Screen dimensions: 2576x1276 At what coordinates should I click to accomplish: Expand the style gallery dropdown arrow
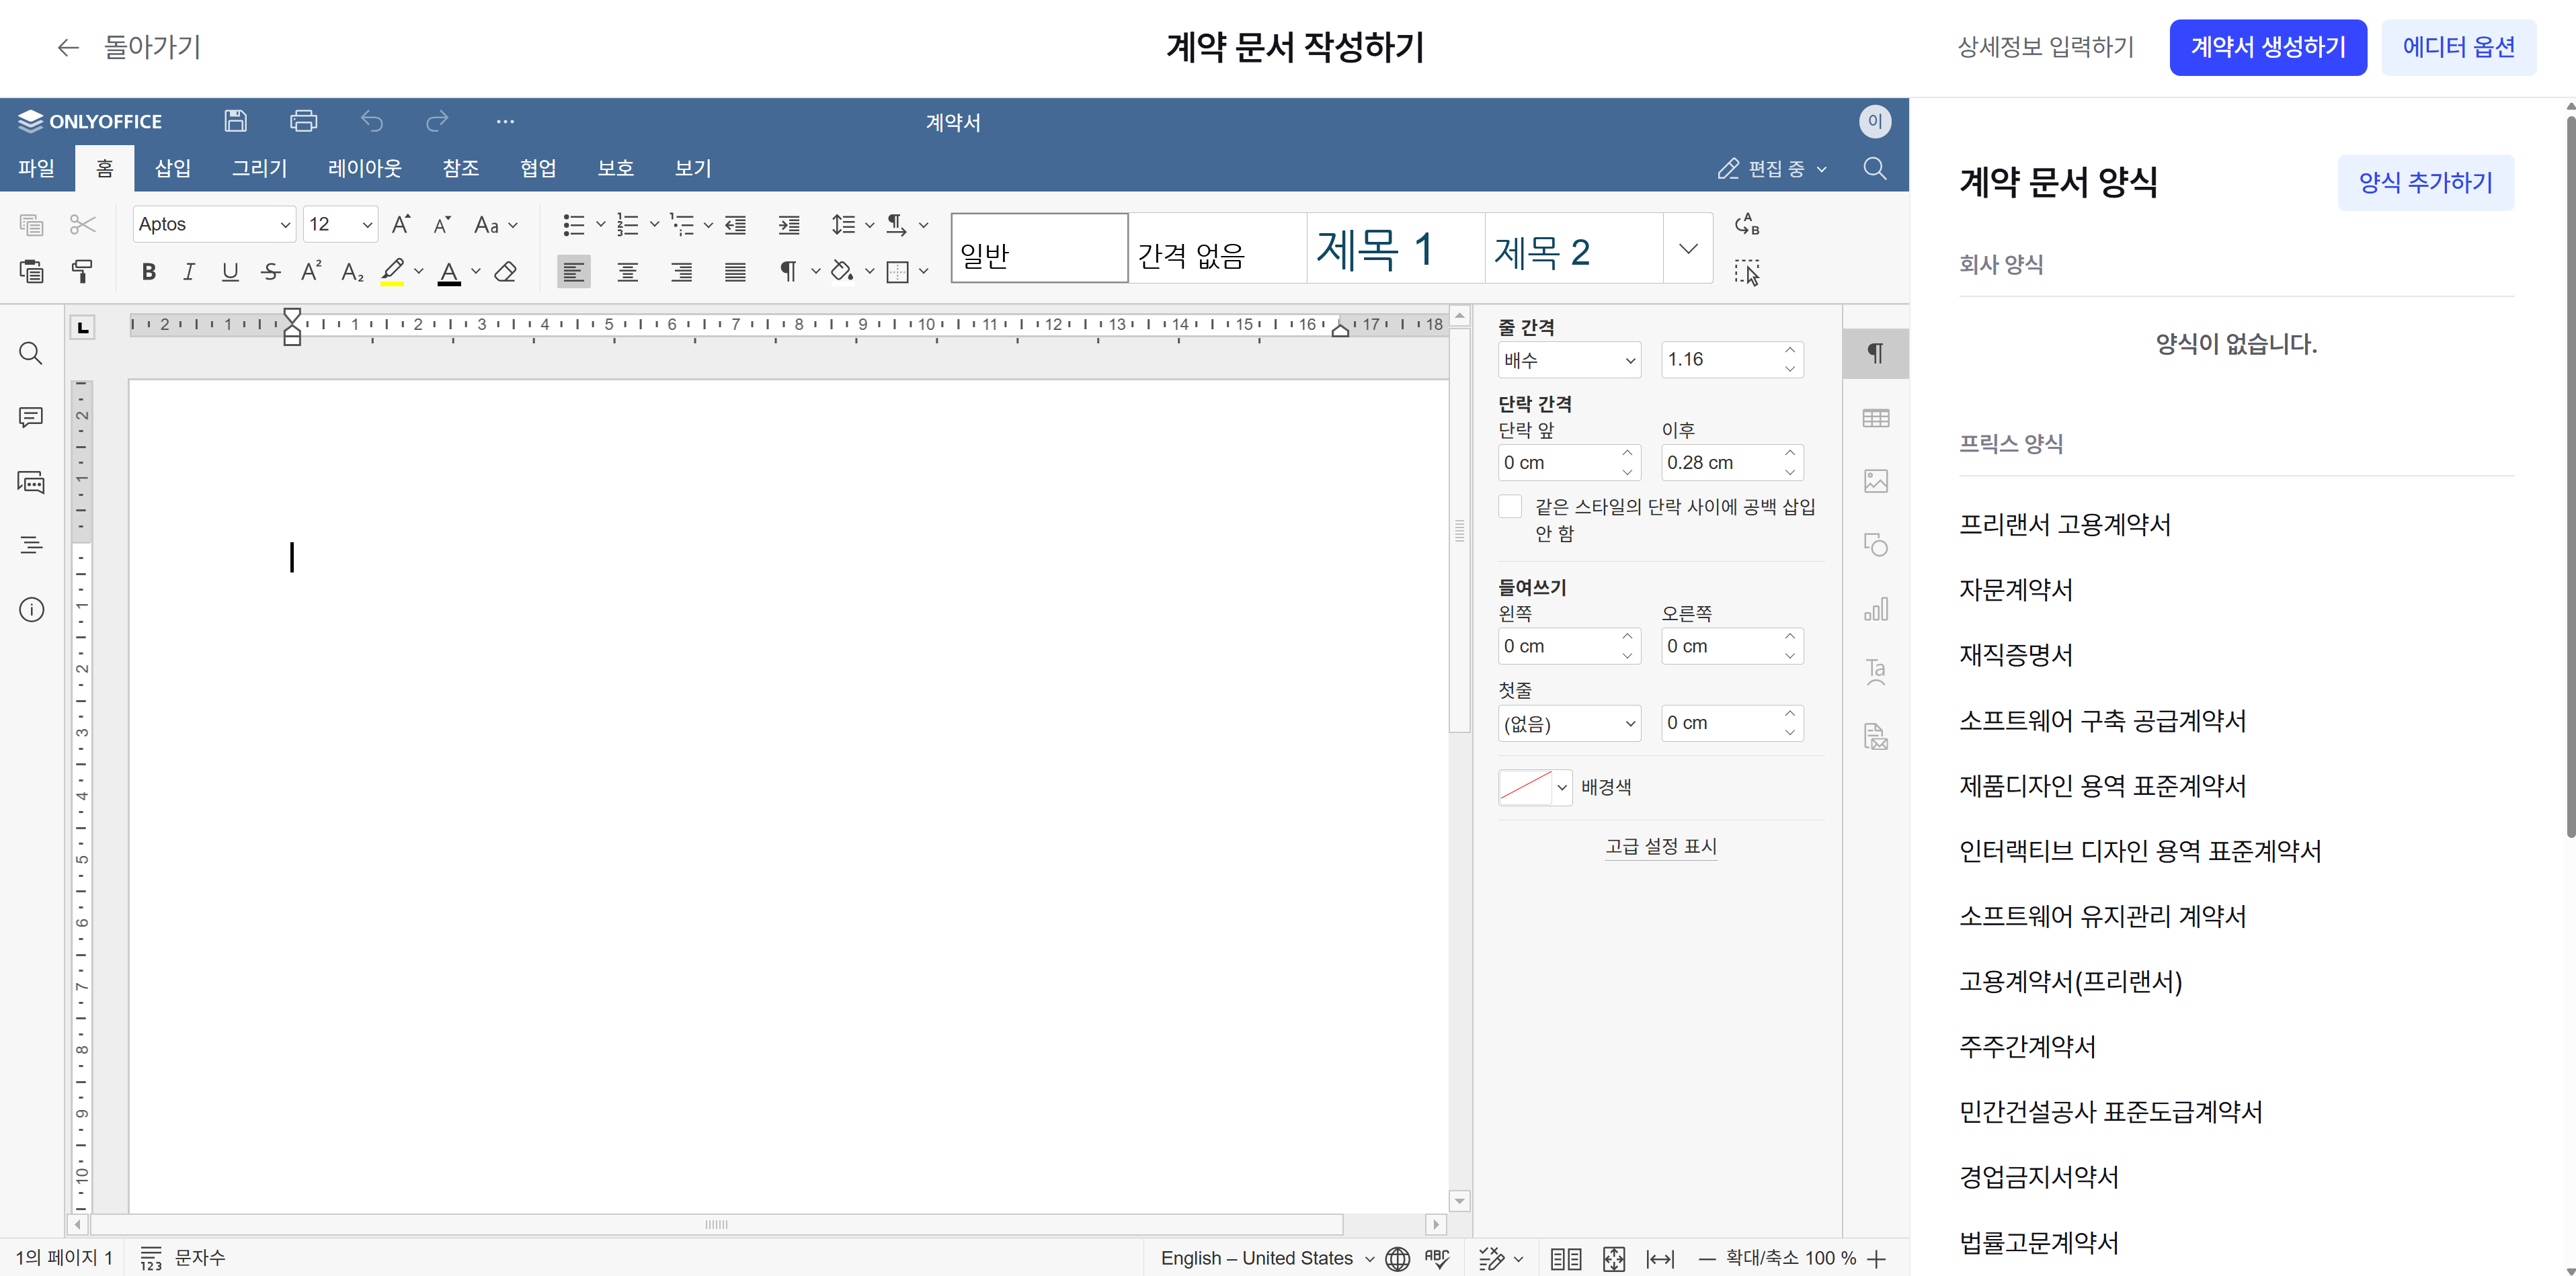(1687, 248)
